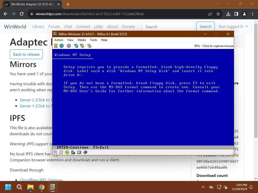Expand the Not logged in dropdown
258x193 pixels.
pyautogui.click(x=233, y=27)
